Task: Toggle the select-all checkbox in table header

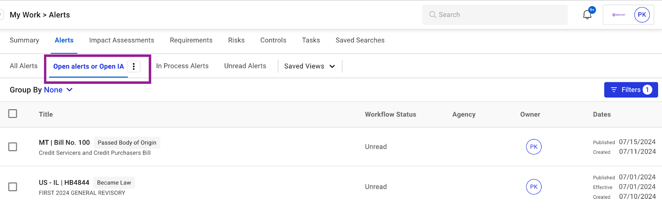Action: (x=13, y=113)
